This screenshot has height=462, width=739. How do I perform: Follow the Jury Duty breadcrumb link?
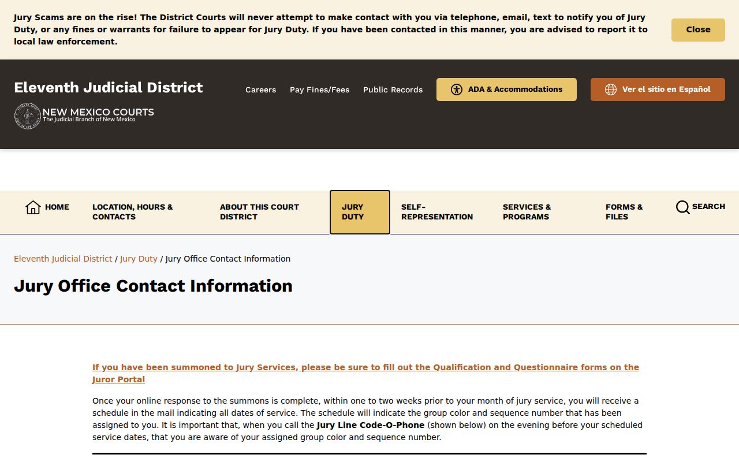pos(139,259)
